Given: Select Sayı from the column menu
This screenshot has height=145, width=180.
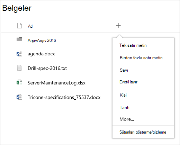Looking at the screenshot, I should 124,70.
